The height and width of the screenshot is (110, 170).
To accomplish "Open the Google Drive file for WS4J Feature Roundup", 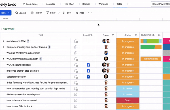I will point(88,65).
